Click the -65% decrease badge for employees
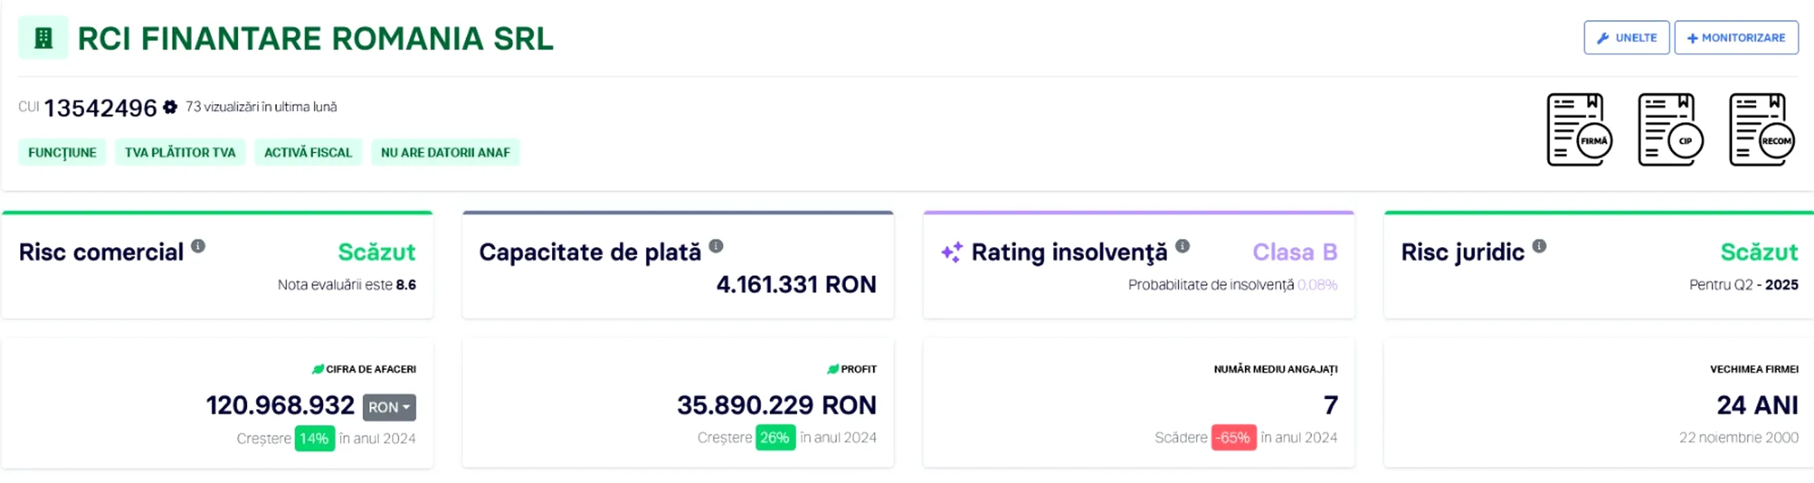 [1233, 438]
